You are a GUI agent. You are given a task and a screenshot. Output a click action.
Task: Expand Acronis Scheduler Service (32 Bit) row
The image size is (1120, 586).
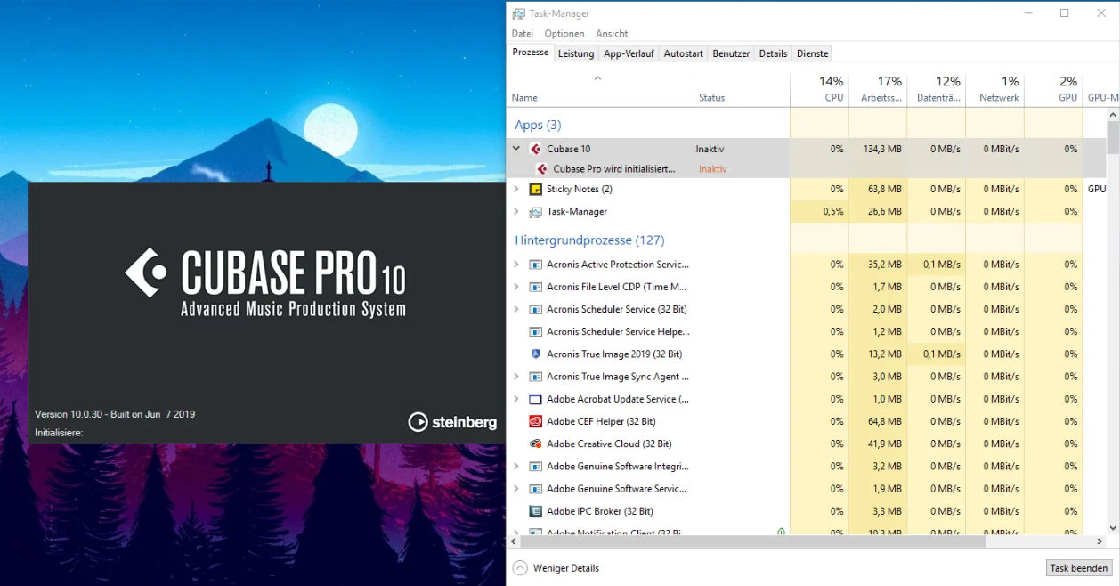pyautogui.click(x=516, y=309)
